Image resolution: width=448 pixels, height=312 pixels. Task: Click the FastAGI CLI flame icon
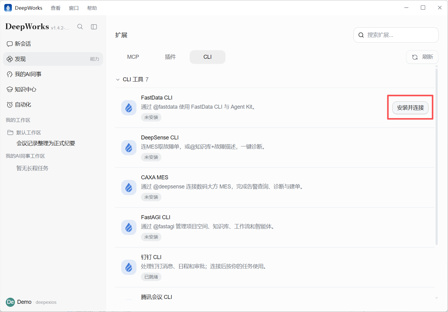tap(129, 227)
